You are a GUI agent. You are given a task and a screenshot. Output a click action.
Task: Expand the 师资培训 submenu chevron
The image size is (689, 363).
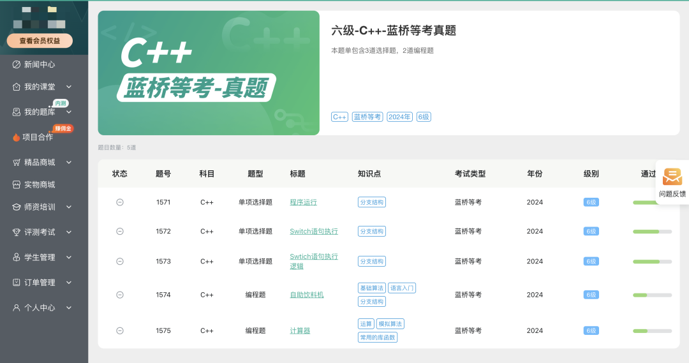69,207
